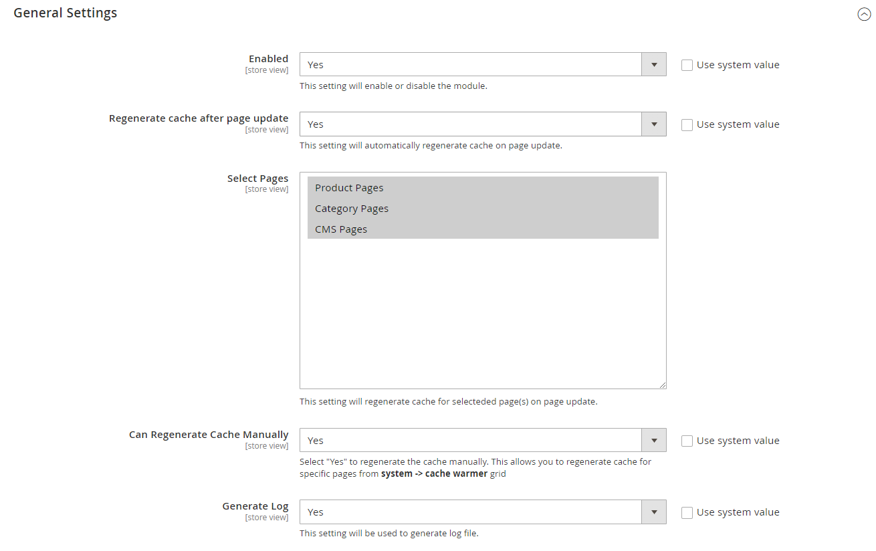
Task: Click the Regenerate cache after page update label
Action: tap(199, 118)
